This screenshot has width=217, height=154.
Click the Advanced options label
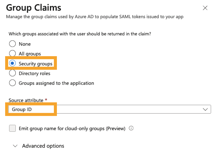pyautogui.click(x=43, y=146)
